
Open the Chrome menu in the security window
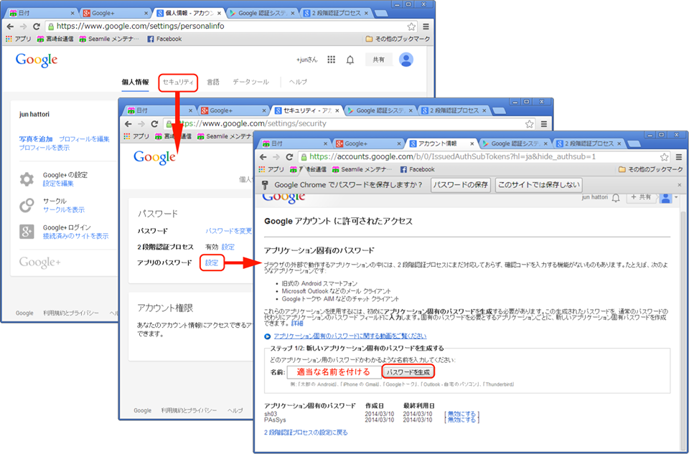544,124
